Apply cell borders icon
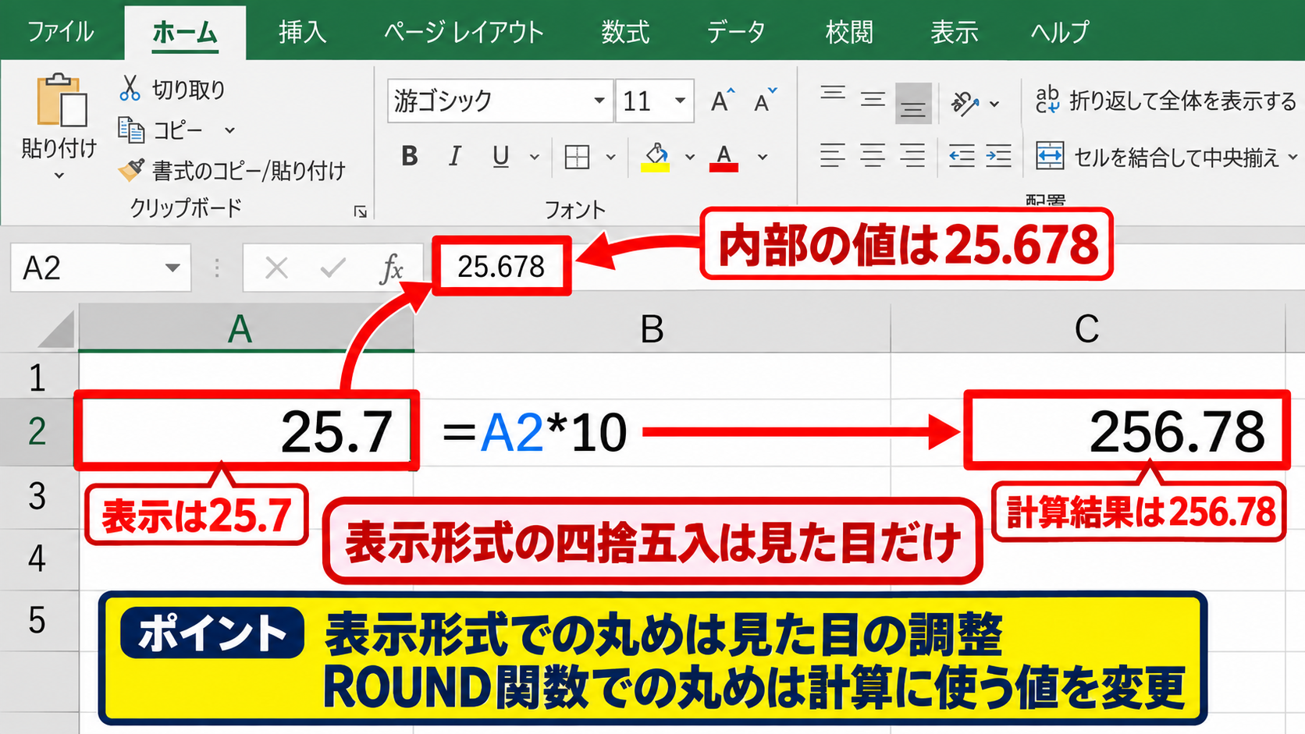The height and width of the screenshot is (734, 1305). tap(577, 157)
